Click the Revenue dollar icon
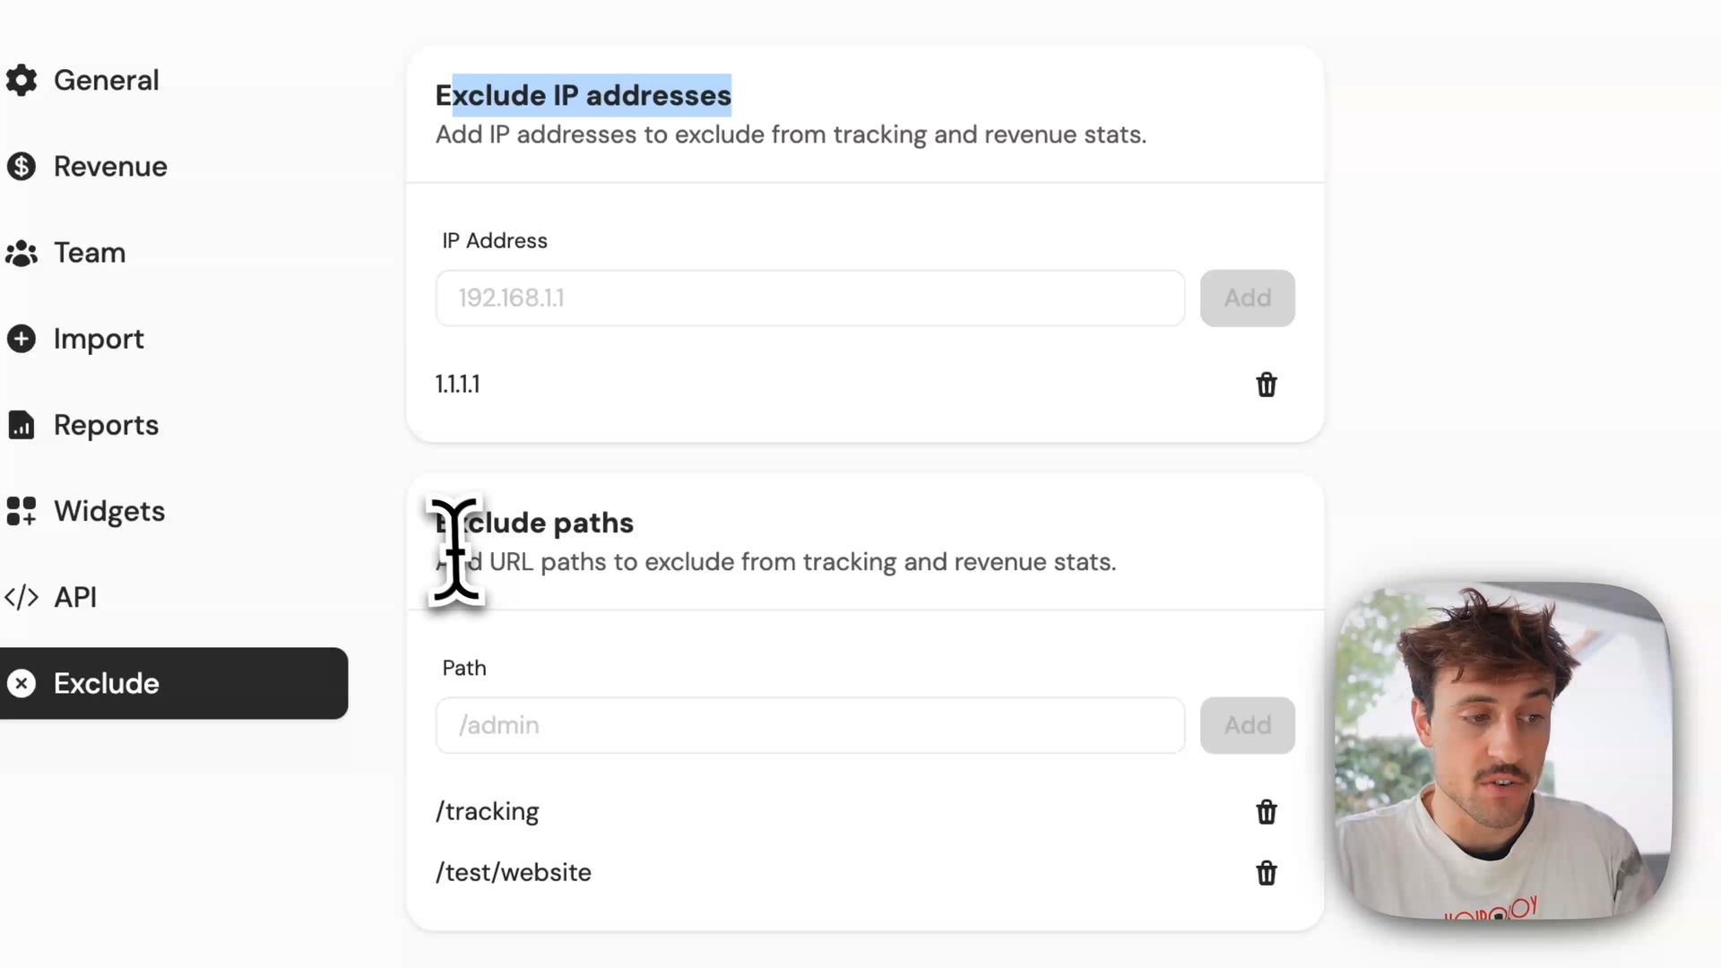1721x968 pixels. pos(22,167)
